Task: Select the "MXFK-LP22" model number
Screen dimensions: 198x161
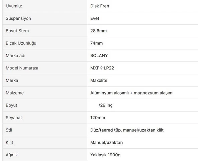Action: click(102, 68)
